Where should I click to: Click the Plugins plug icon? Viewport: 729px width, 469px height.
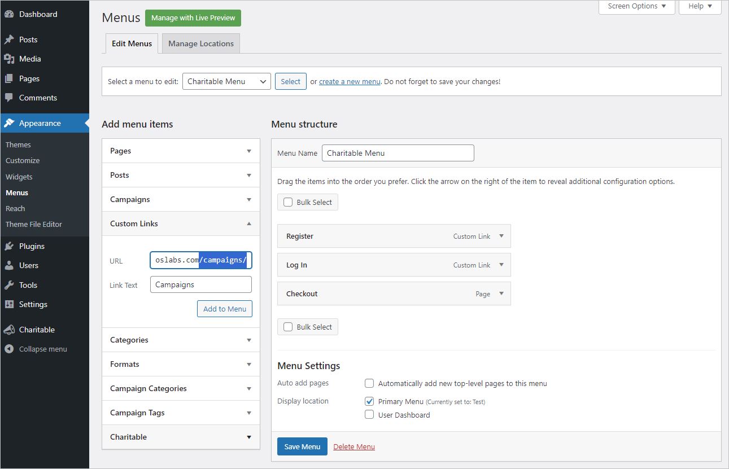(9, 246)
